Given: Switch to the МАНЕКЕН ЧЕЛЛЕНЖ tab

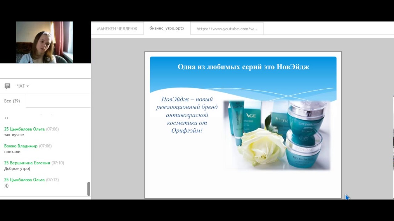Looking at the screenshot, I should (x=117, y=29).
